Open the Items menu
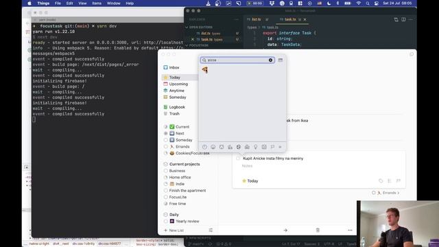Screen dimensions: 439x247 [97, 3]
